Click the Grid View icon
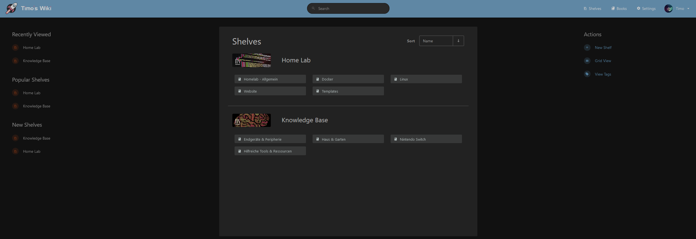Viewport: 696px width, 239px height. [x=587, y=61]
